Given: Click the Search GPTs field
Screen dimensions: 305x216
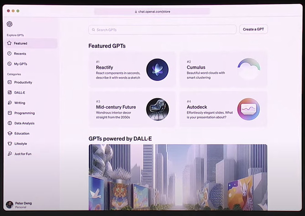Looking at the screenshot, I should click(162, 30).
